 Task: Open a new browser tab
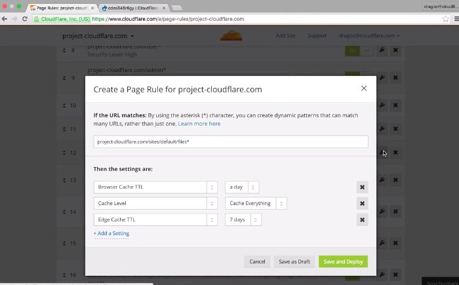pos(176,8)
